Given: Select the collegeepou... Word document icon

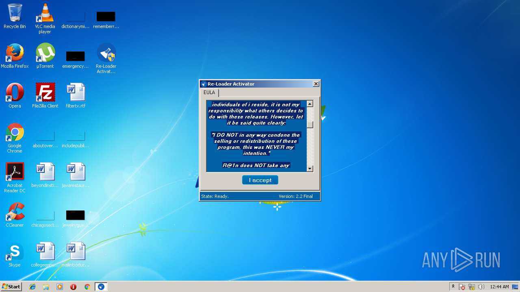Looking at the screenshot, I should (45, 255).
